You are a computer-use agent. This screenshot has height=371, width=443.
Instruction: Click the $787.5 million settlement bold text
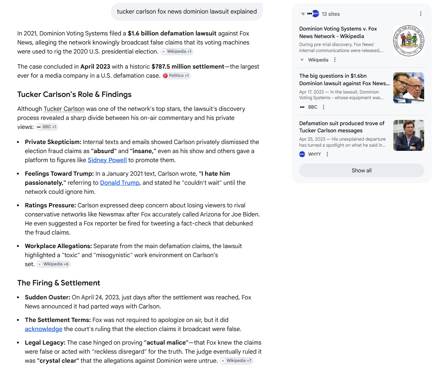tap(188, 67)
